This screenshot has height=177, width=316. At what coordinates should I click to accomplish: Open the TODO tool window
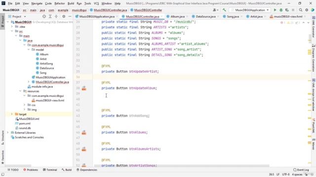(13, 170)
